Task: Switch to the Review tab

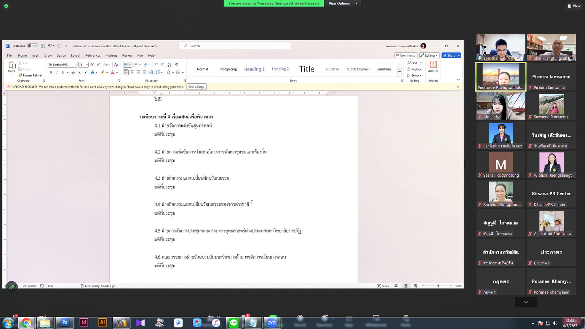Action: (x=127, y=56)
